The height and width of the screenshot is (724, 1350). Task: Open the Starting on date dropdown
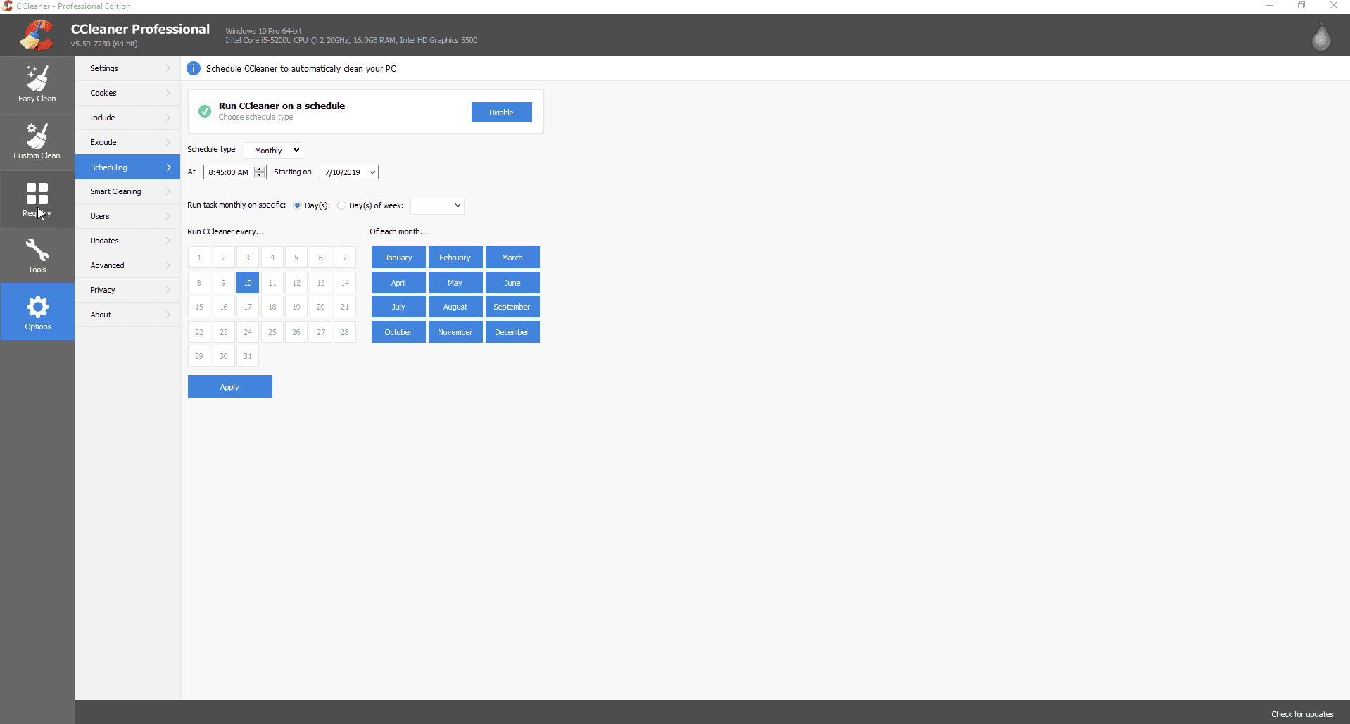coord(372,172)
